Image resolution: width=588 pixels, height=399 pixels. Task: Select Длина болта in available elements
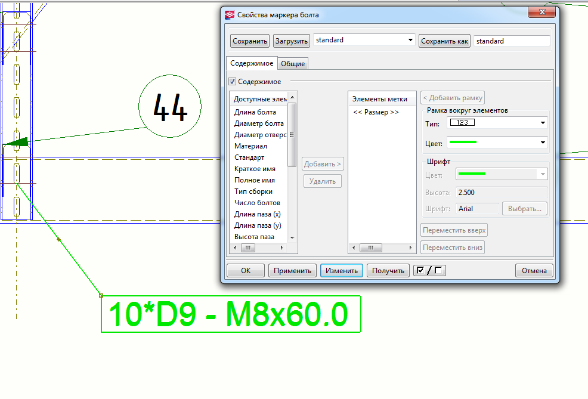pyautogui.click(x=255, y=112)
